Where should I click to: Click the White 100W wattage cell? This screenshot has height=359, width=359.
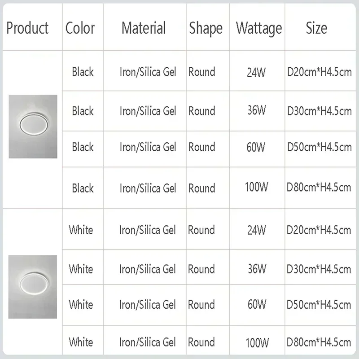pos(257,343)
